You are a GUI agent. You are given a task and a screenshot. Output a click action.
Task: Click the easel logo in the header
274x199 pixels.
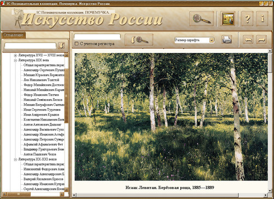[19, 18]
